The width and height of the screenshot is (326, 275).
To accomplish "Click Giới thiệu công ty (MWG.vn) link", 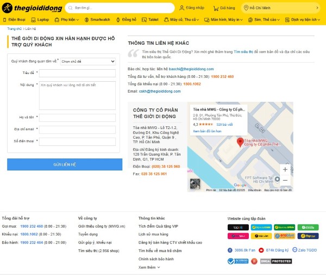I will pos(102,226).
